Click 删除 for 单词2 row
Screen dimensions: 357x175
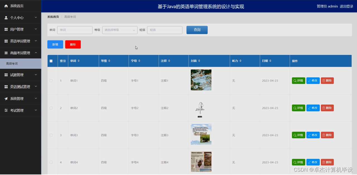pyautogui.click(x=327, y=108)
